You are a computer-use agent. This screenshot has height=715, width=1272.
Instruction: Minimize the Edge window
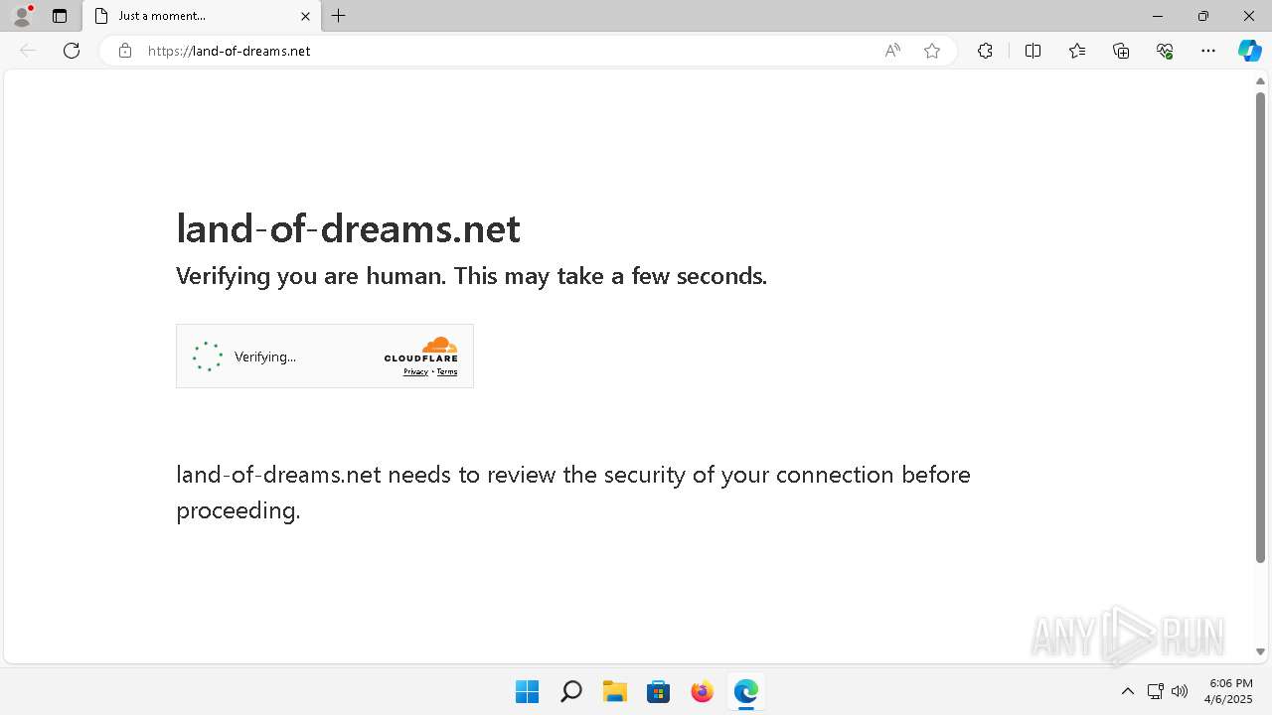click(x=1158, y=16)
